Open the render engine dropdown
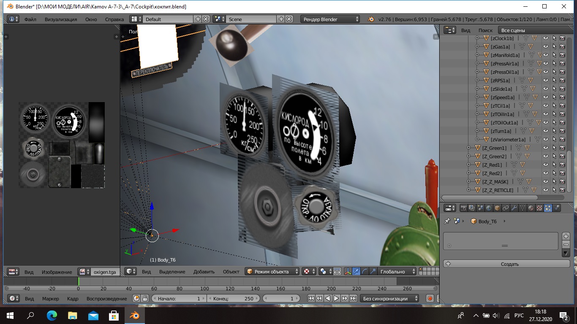Screen dimensions: 577x324 pos(330,19)
